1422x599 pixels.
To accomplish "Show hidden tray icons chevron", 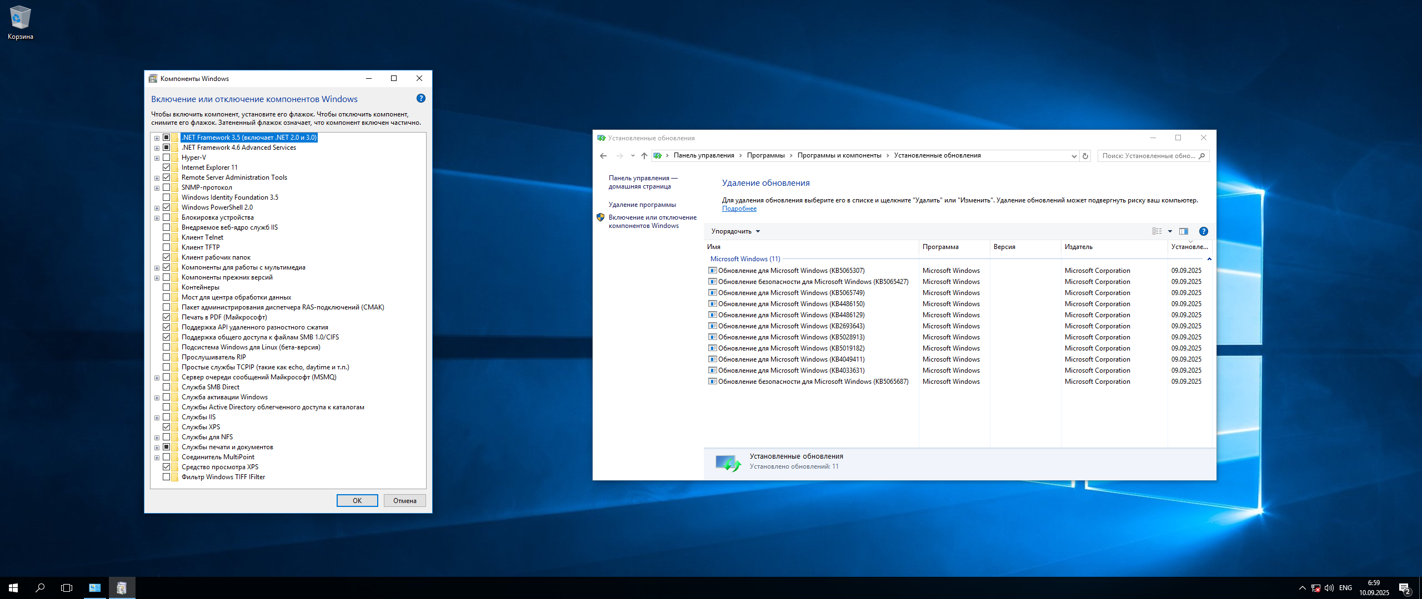I will click(x=1303, y=588).
